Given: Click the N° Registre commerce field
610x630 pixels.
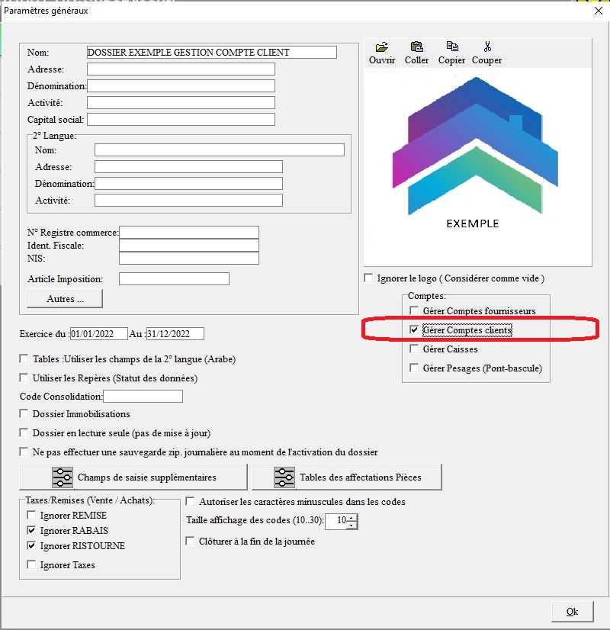Looking at the screenshot, I should tap(189, 232).
